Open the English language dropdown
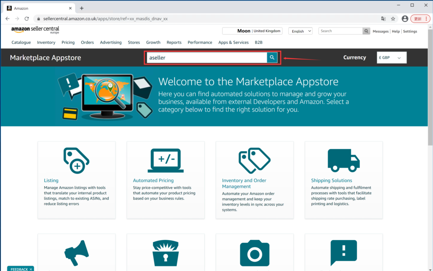The width and height of the screenshot is (433, 271). (301, 31)
